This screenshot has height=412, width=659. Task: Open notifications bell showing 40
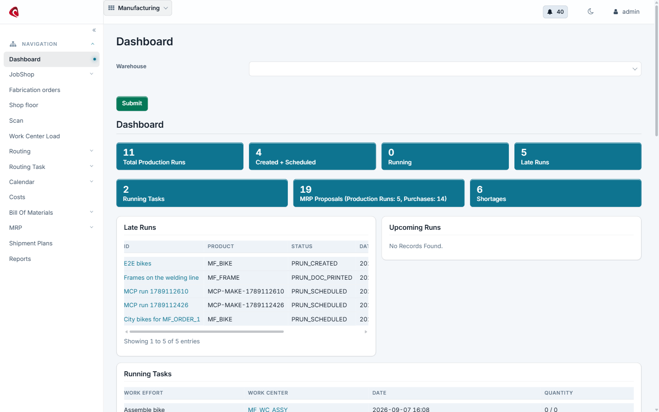555,12
